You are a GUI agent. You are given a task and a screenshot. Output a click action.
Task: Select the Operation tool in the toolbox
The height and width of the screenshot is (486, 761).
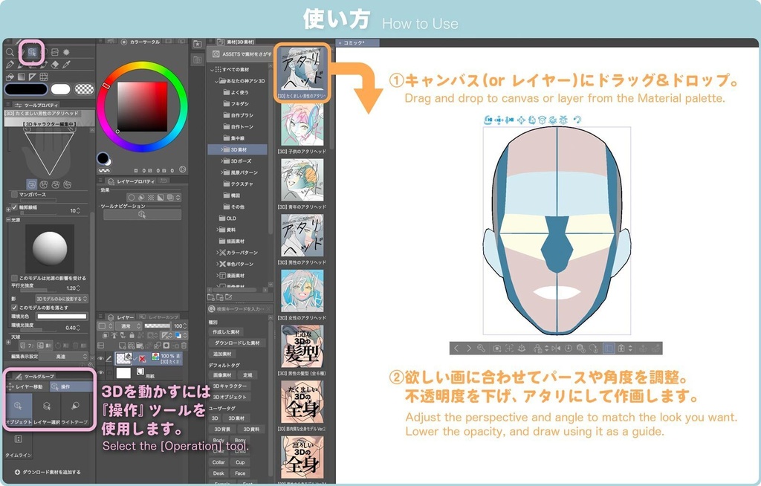tap(32, 52)
